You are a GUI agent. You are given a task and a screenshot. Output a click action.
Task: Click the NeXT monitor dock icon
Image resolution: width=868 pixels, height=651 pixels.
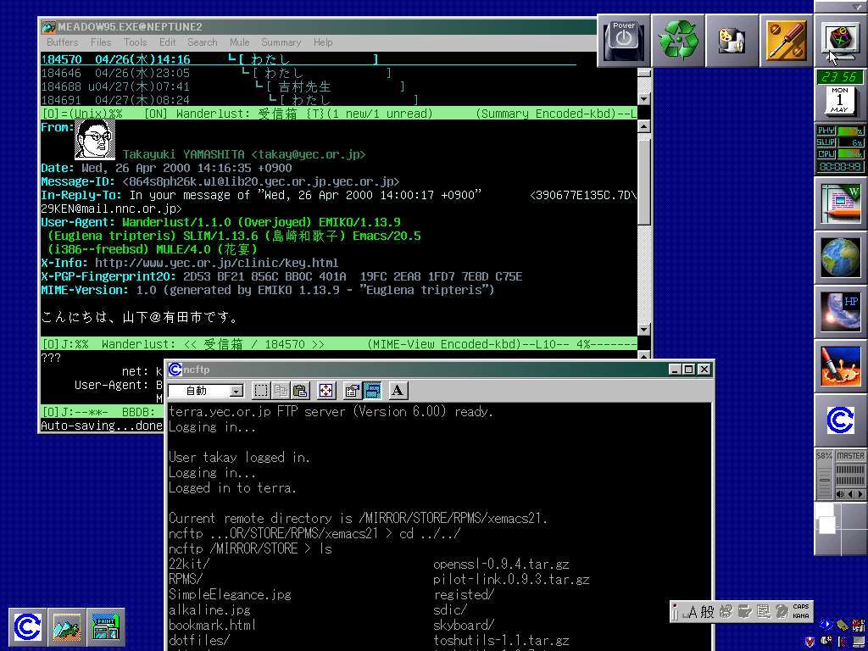[x=840, y=41]
